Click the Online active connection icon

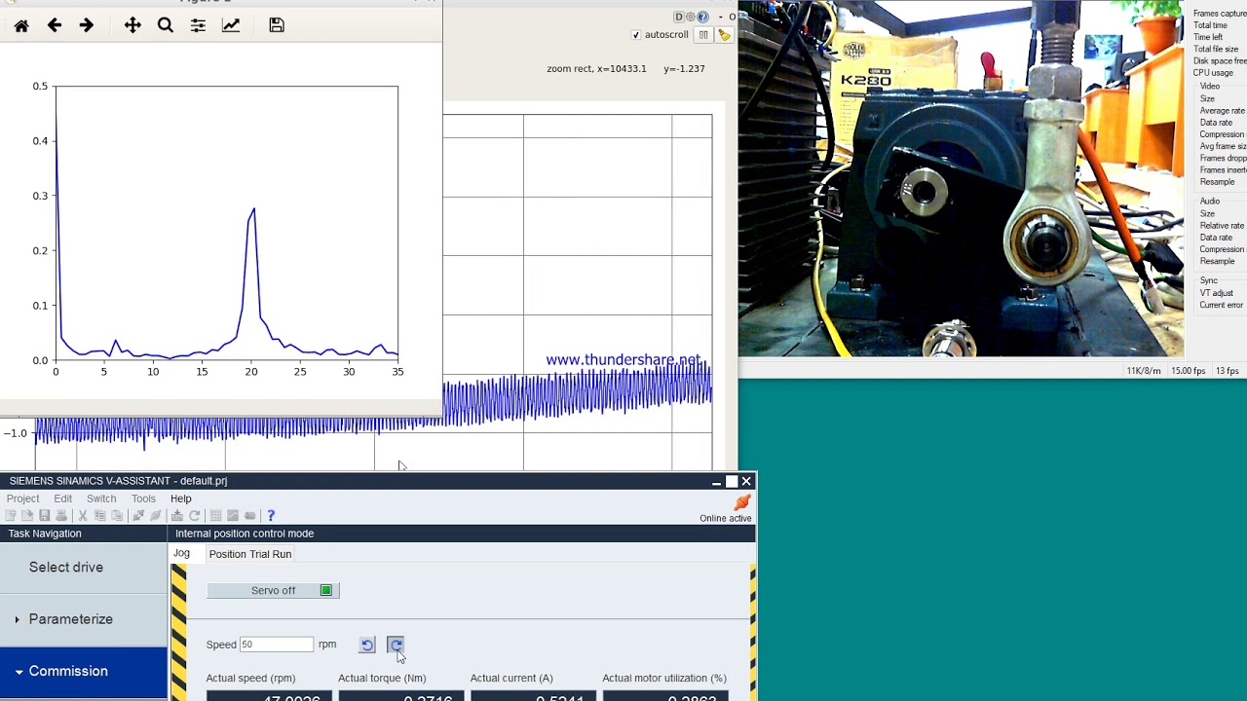click(742, 502)
